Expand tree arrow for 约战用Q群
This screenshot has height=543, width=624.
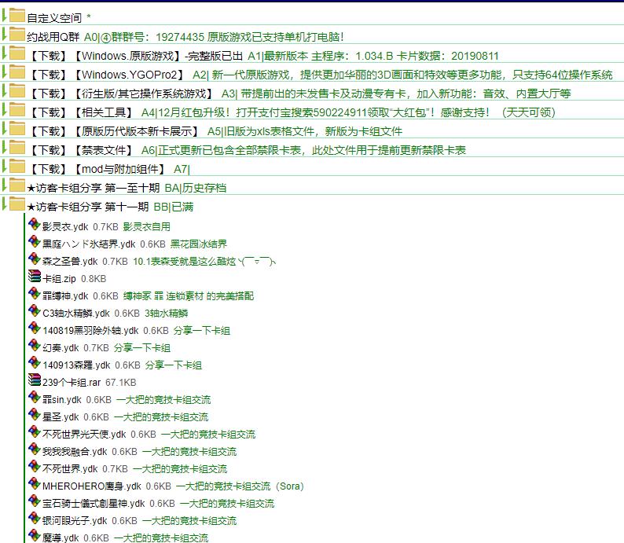[5, 34]
